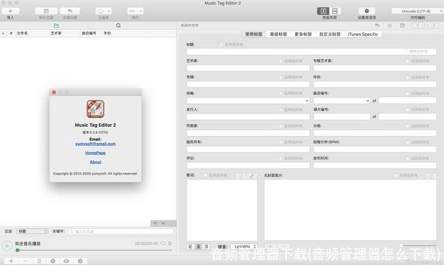
Task: Open the 体裁 genre combo box arrow
Action: pos(307,101)
